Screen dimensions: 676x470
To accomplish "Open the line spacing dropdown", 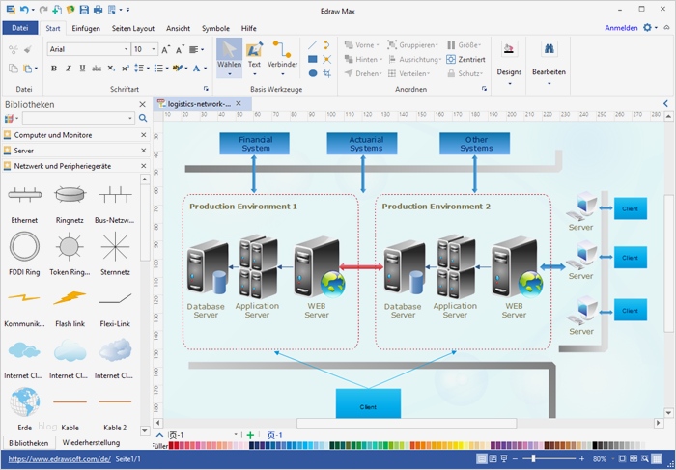I will tap(149, 69).
